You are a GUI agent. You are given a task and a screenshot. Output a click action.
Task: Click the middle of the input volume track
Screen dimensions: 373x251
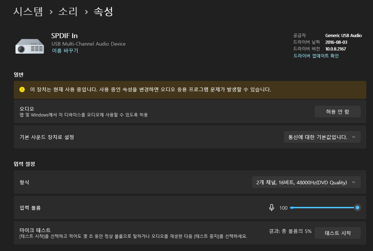pos(324,208)
